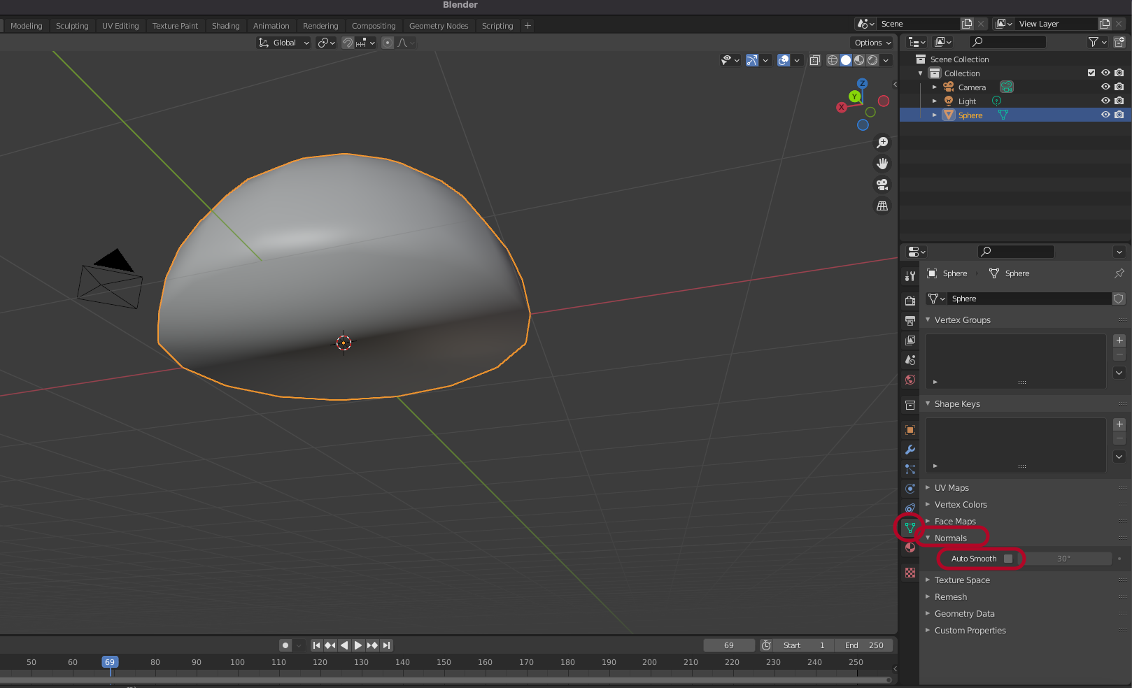
Task: Collapse the Shape Keys panel
Action: (928, 404)
